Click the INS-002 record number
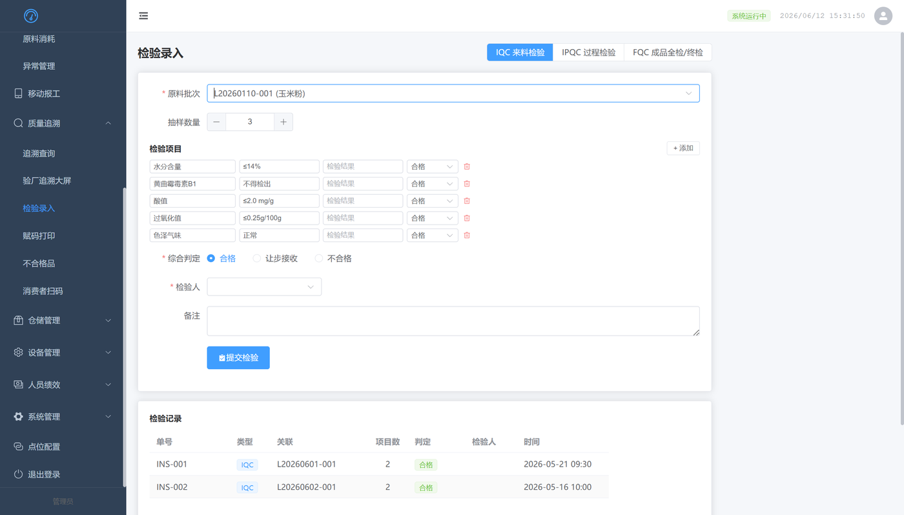The width and height of the screenshot is (904, 515). tap(172, 487)
